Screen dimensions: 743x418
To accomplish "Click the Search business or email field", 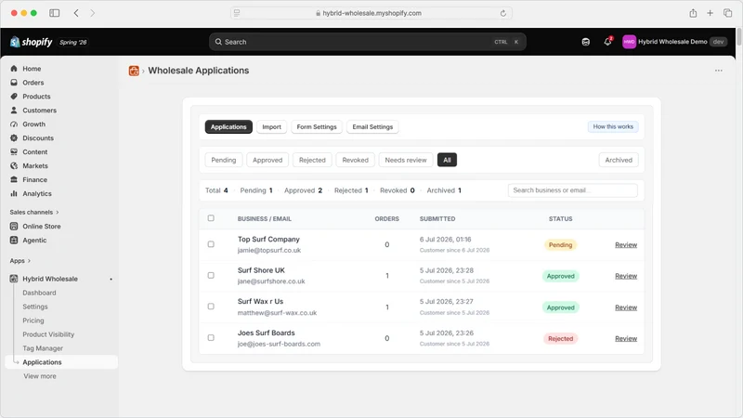I will [x=572, y=190].
